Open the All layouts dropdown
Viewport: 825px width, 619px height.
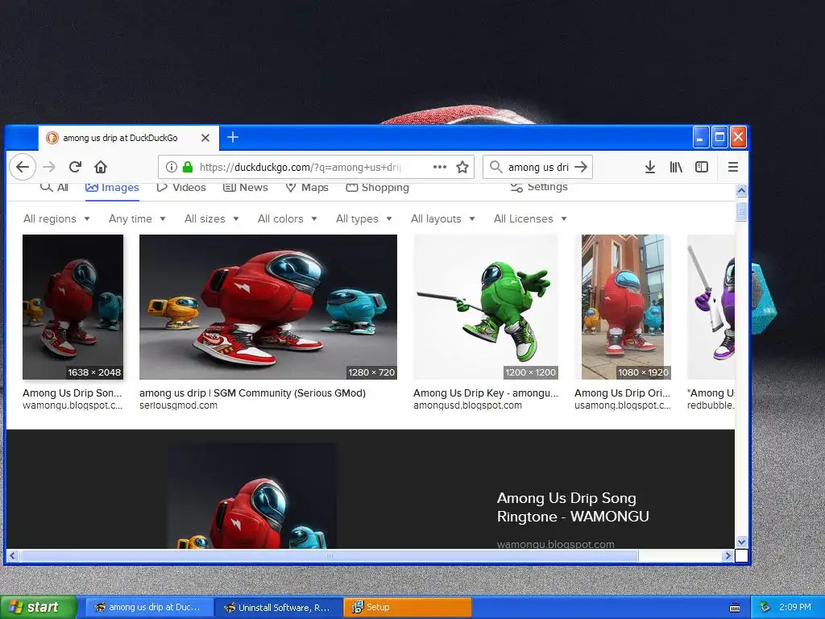(x=443, y=218)
